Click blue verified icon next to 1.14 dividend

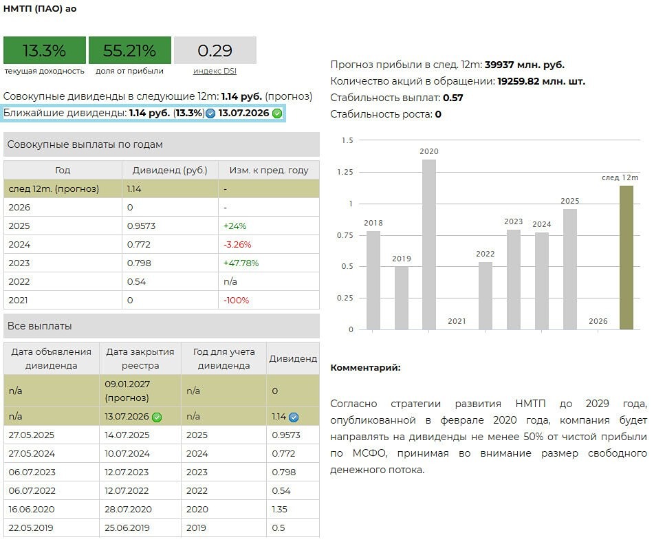pyautogui.click(x=294, y=417)
